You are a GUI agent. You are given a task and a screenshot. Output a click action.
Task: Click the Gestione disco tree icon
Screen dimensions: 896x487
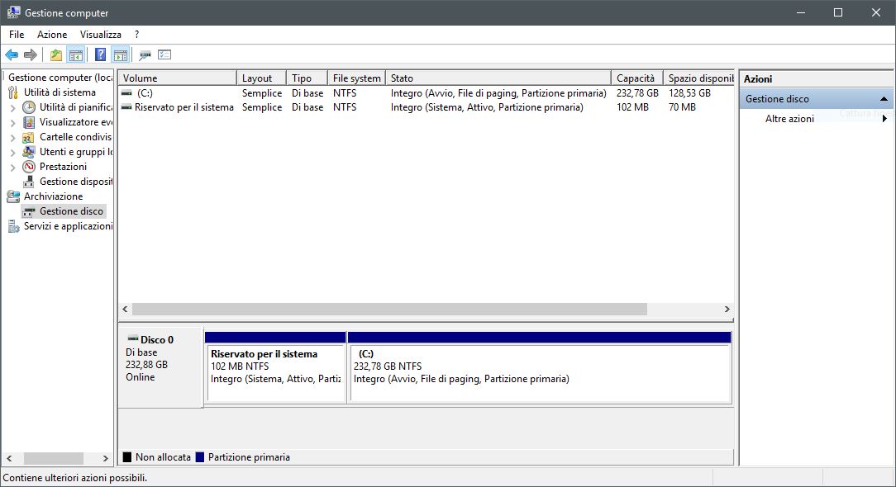pos(29,212)
